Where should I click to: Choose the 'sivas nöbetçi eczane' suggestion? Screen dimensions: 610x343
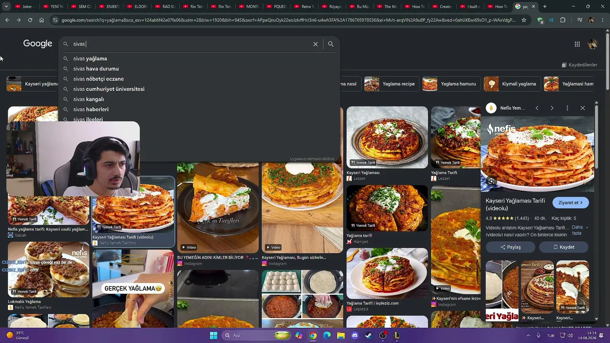coord(199,79)
